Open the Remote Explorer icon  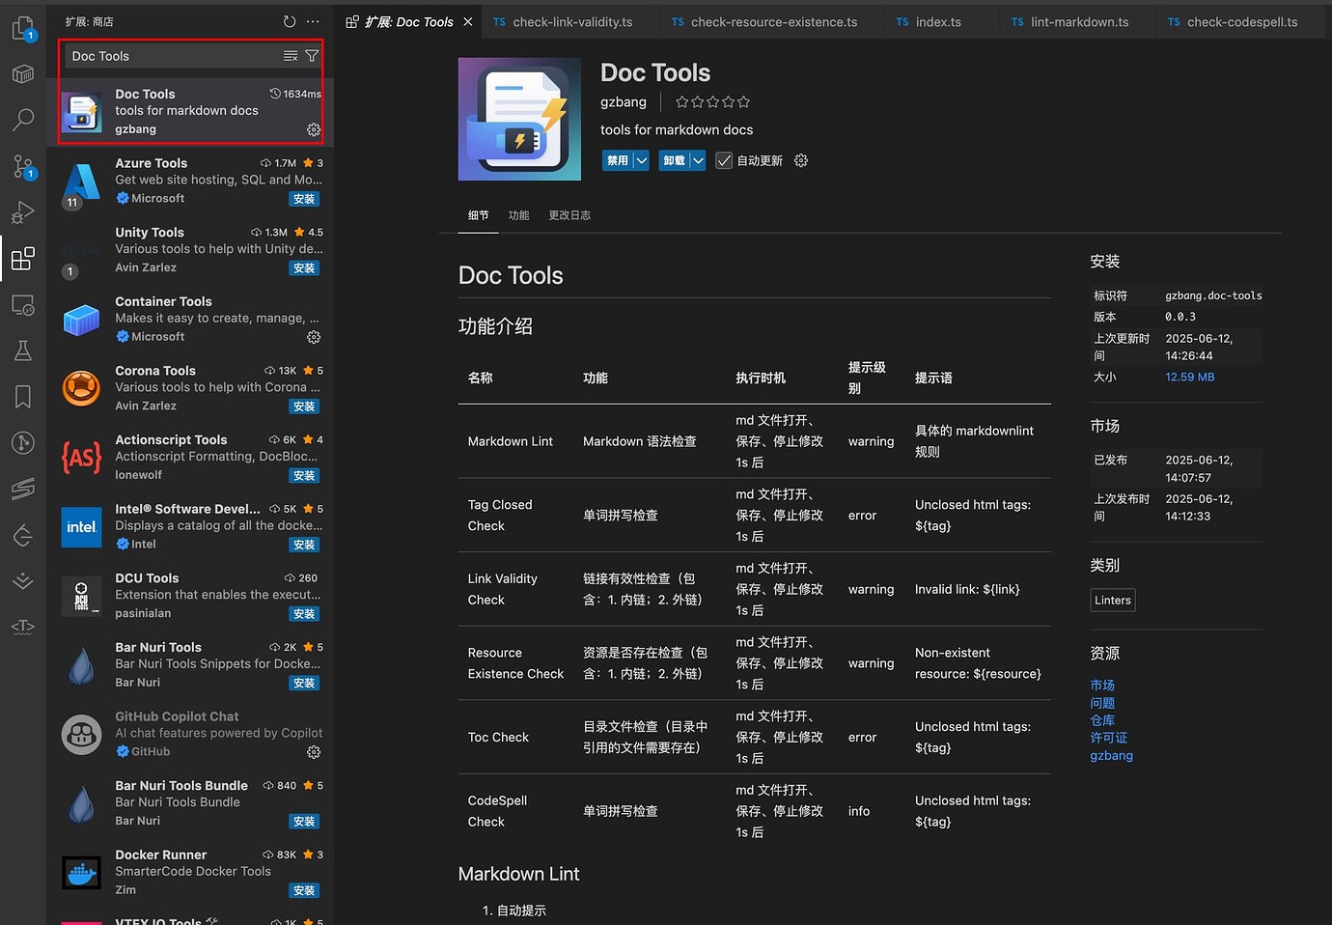[x=22, y=305]
